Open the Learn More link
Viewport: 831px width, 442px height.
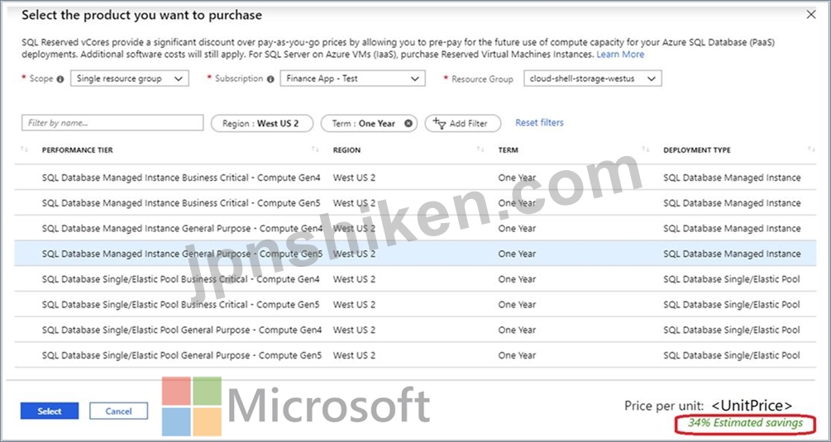tap(620, 54)
